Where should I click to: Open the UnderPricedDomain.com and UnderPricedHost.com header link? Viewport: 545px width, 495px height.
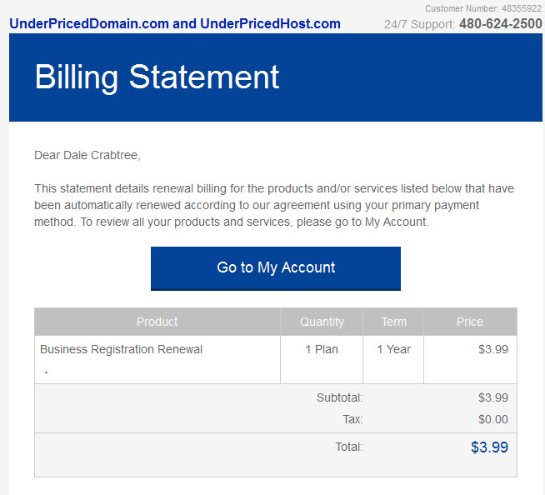tap(175, 23)
